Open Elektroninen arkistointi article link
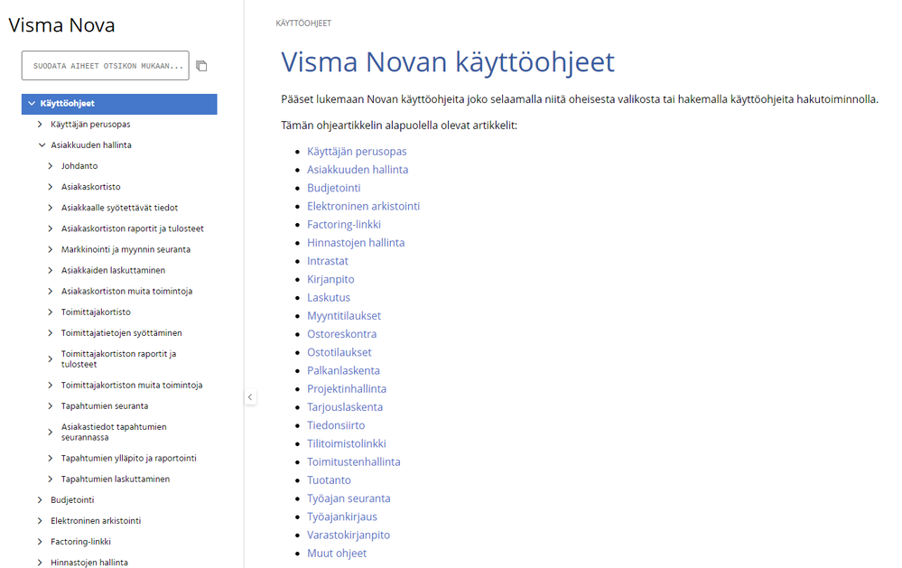 (363, 206)
